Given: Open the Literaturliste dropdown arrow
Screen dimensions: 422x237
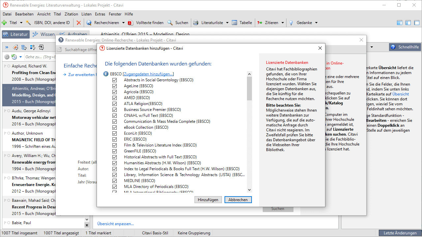Looking at the screenshot, I should pyautogui.click(x=227, y=23).
